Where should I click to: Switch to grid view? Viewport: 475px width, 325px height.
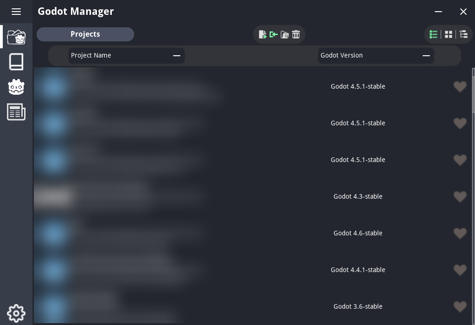pyautogui.click(x=449, y=34)
